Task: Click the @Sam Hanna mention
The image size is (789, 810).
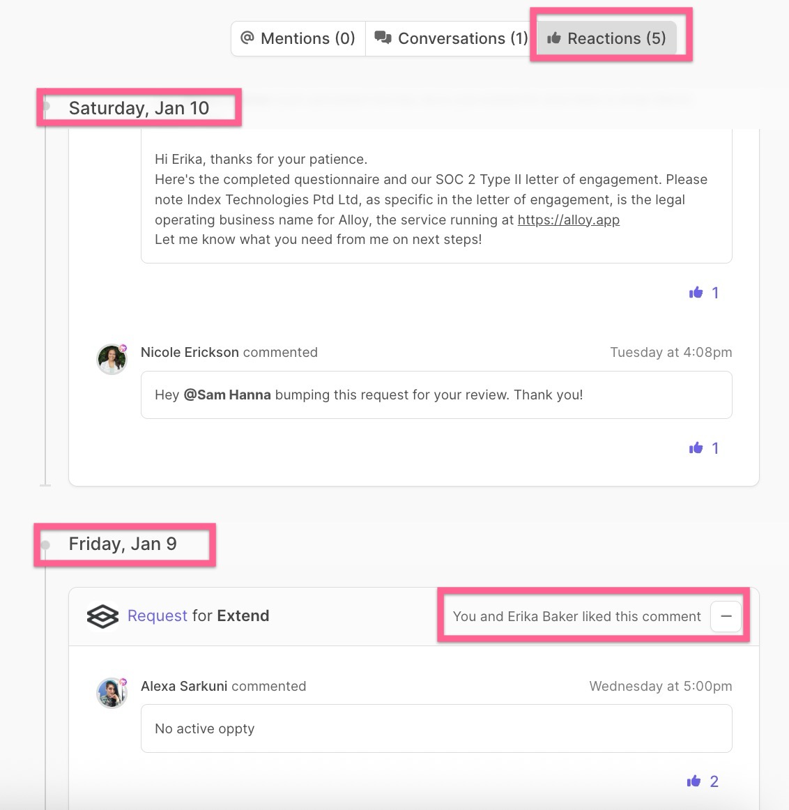Action: coord(227,395)
